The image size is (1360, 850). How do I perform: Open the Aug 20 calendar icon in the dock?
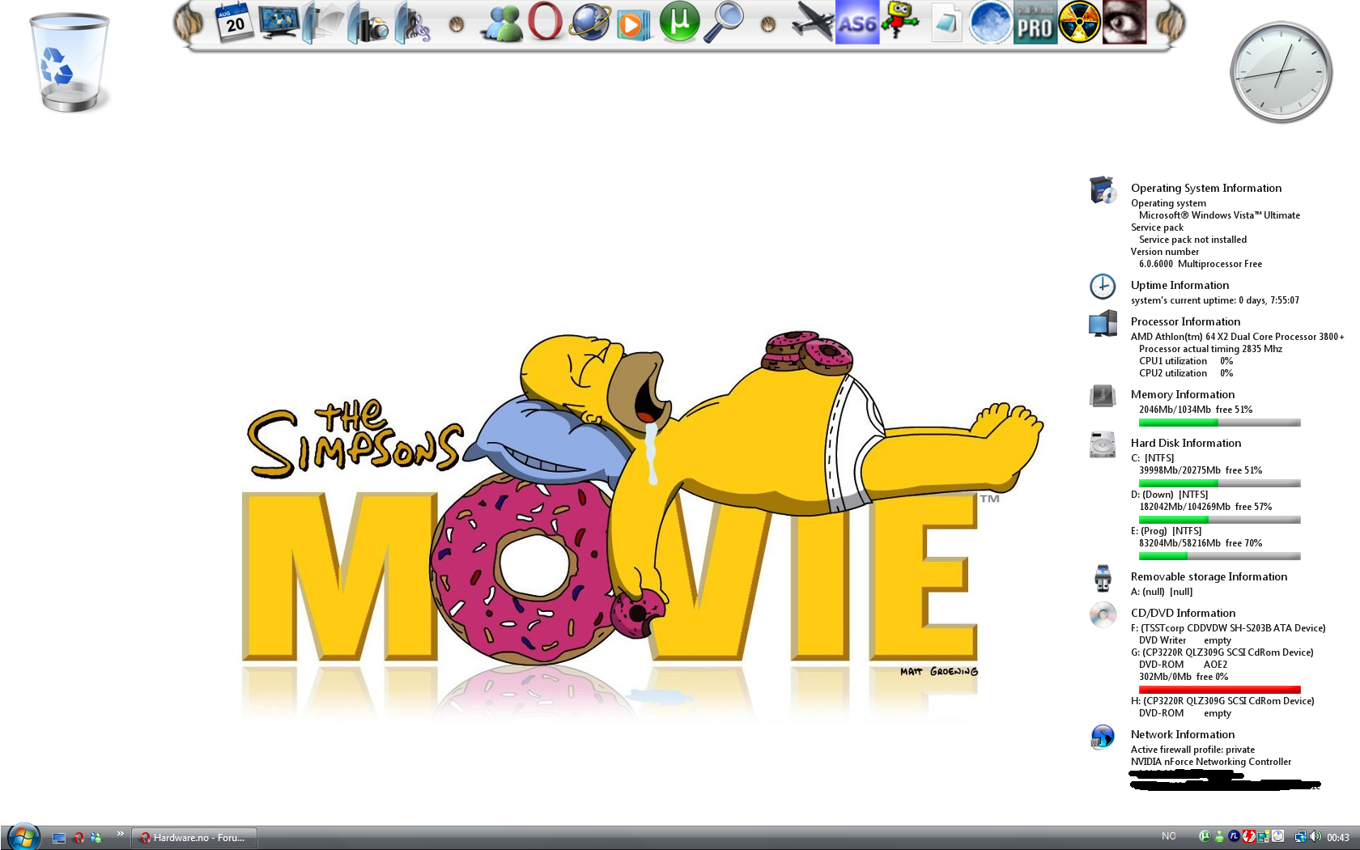click(x=235, y=22)
